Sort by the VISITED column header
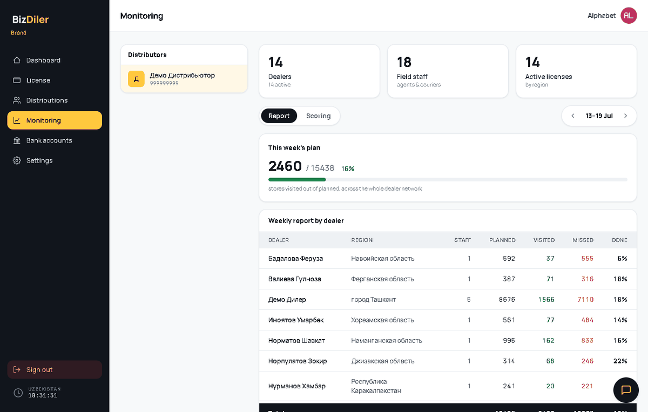Image resolution: width=648 pixels, height=412 pixels. click(x=544, y=240)
